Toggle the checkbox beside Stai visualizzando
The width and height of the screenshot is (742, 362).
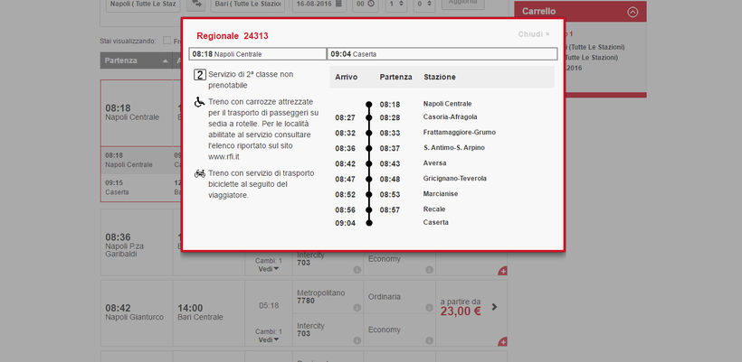point(165,41)
